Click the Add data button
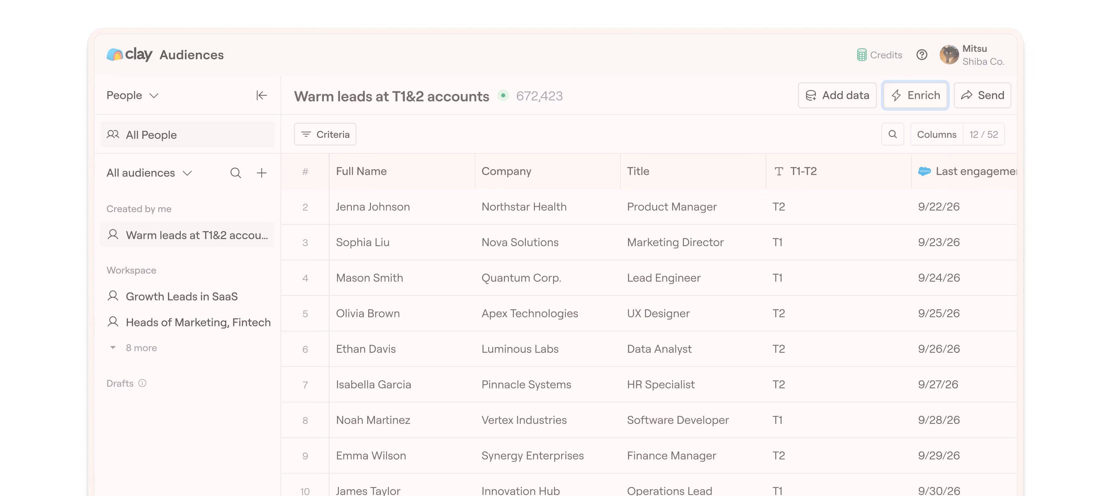This screenshot has width=1111, height=496. (837, 95)
